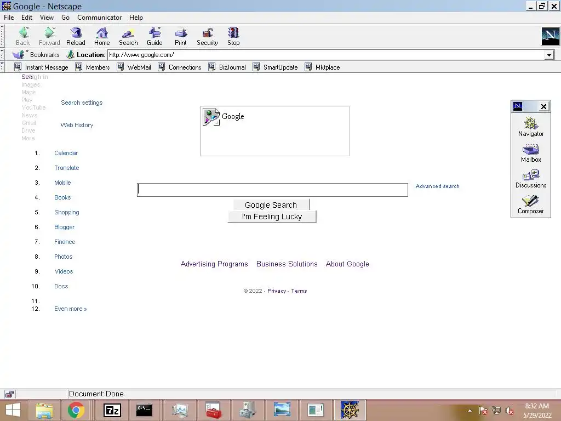Open the SmartUpdate personal toolbar button
This screenshot has width=561, height=421.
(275, 67)
